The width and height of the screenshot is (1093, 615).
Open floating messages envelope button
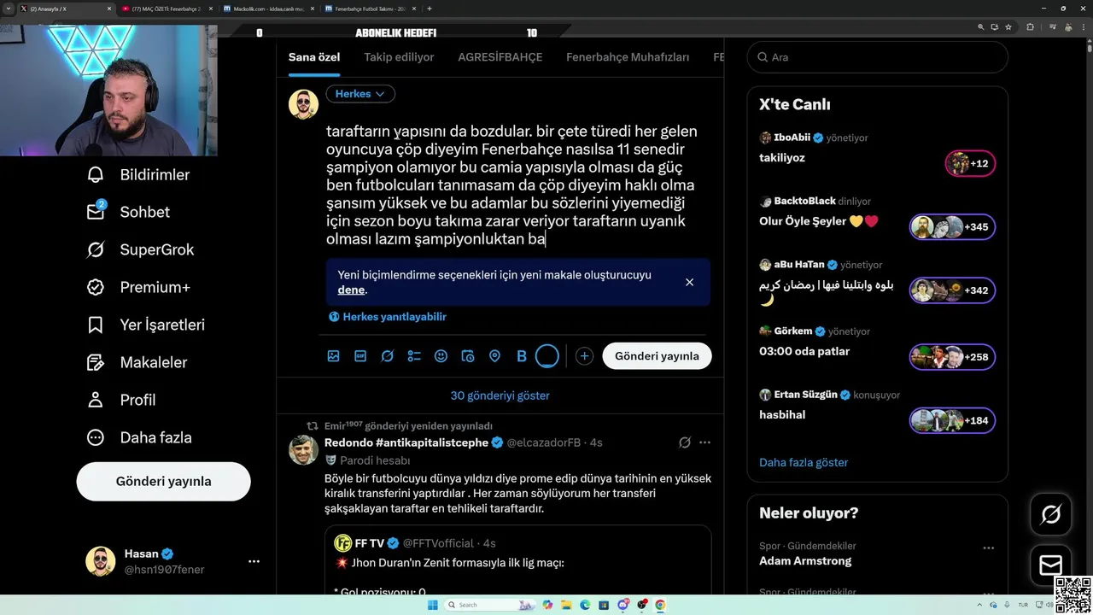(1051, 565)
